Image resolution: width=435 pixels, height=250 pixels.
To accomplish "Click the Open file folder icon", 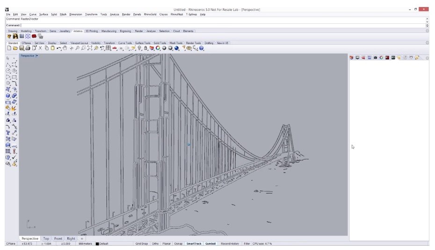I will [15, 48].
